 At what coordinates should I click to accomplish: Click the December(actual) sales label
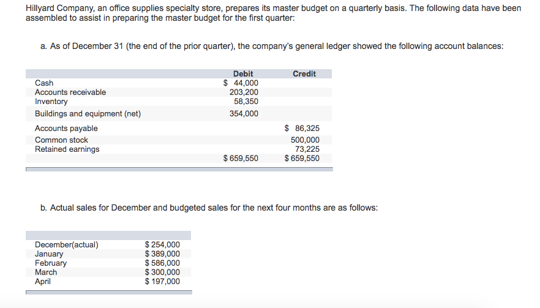tap(67, 245)
